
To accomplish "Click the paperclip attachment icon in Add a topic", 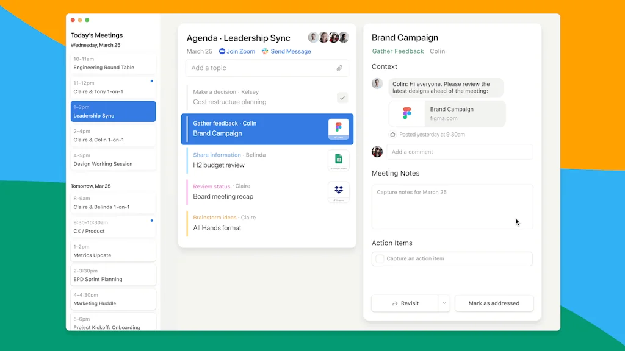I will click(339, 68).
